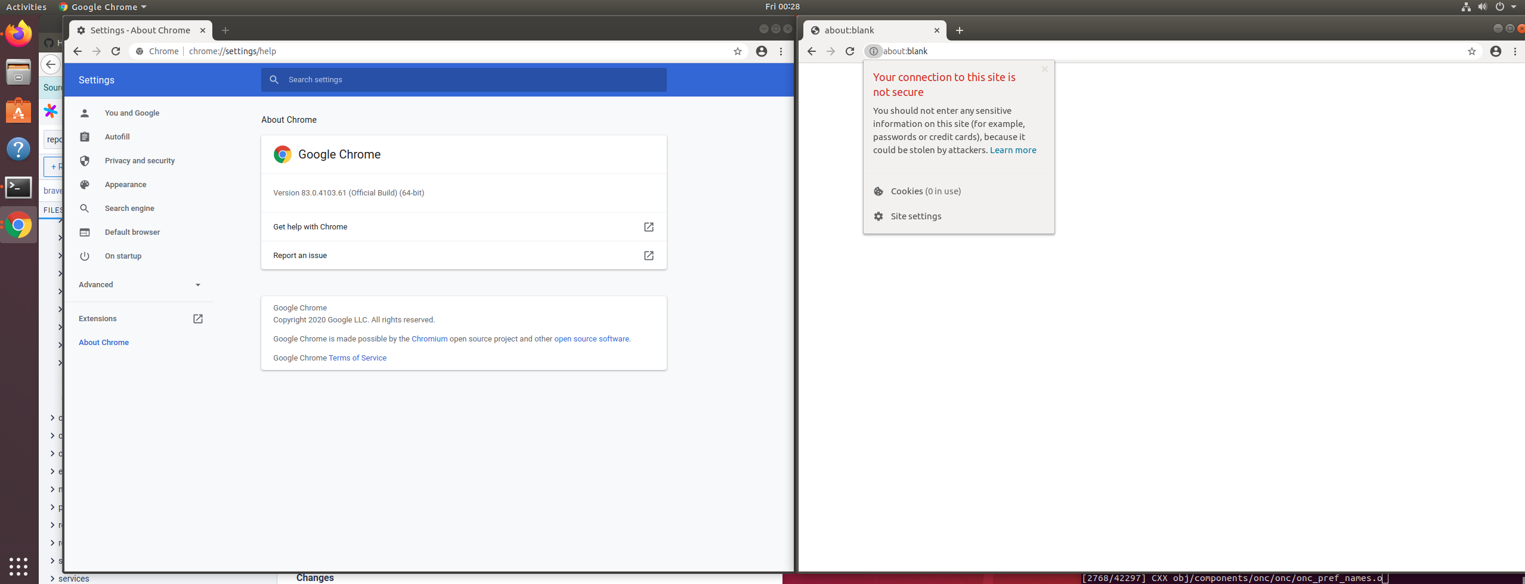The height and width of the screenshot is (584, 1525).
Task: Close the connection not secure popup
Action: [x=1045, y=69]
